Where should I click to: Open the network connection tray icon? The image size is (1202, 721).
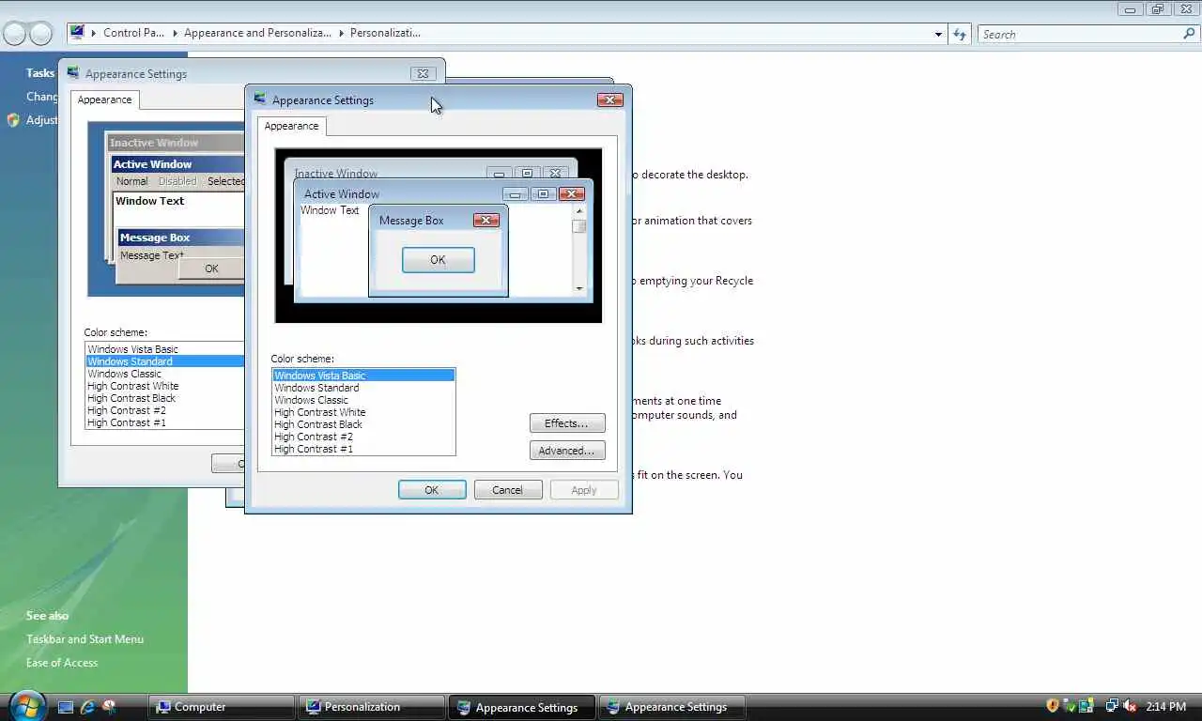pos(1112,706)
